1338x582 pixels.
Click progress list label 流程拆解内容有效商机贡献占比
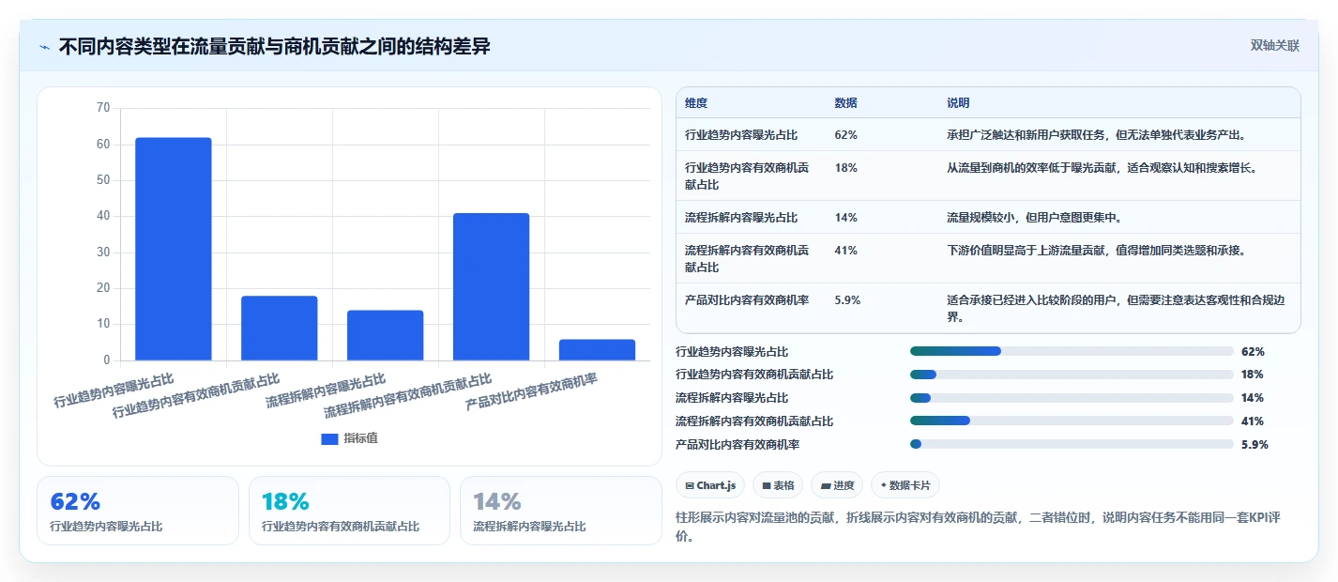point(754,421)
